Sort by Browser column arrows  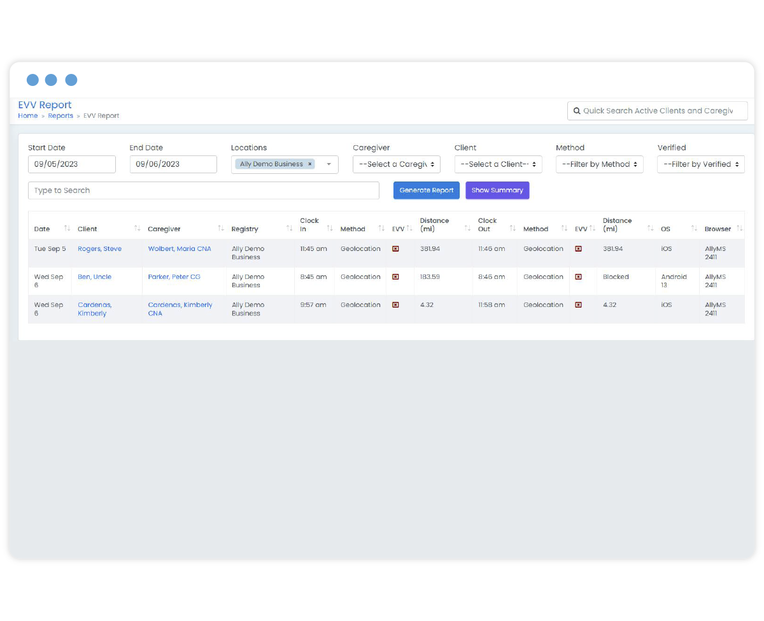(x=739, y=229)
